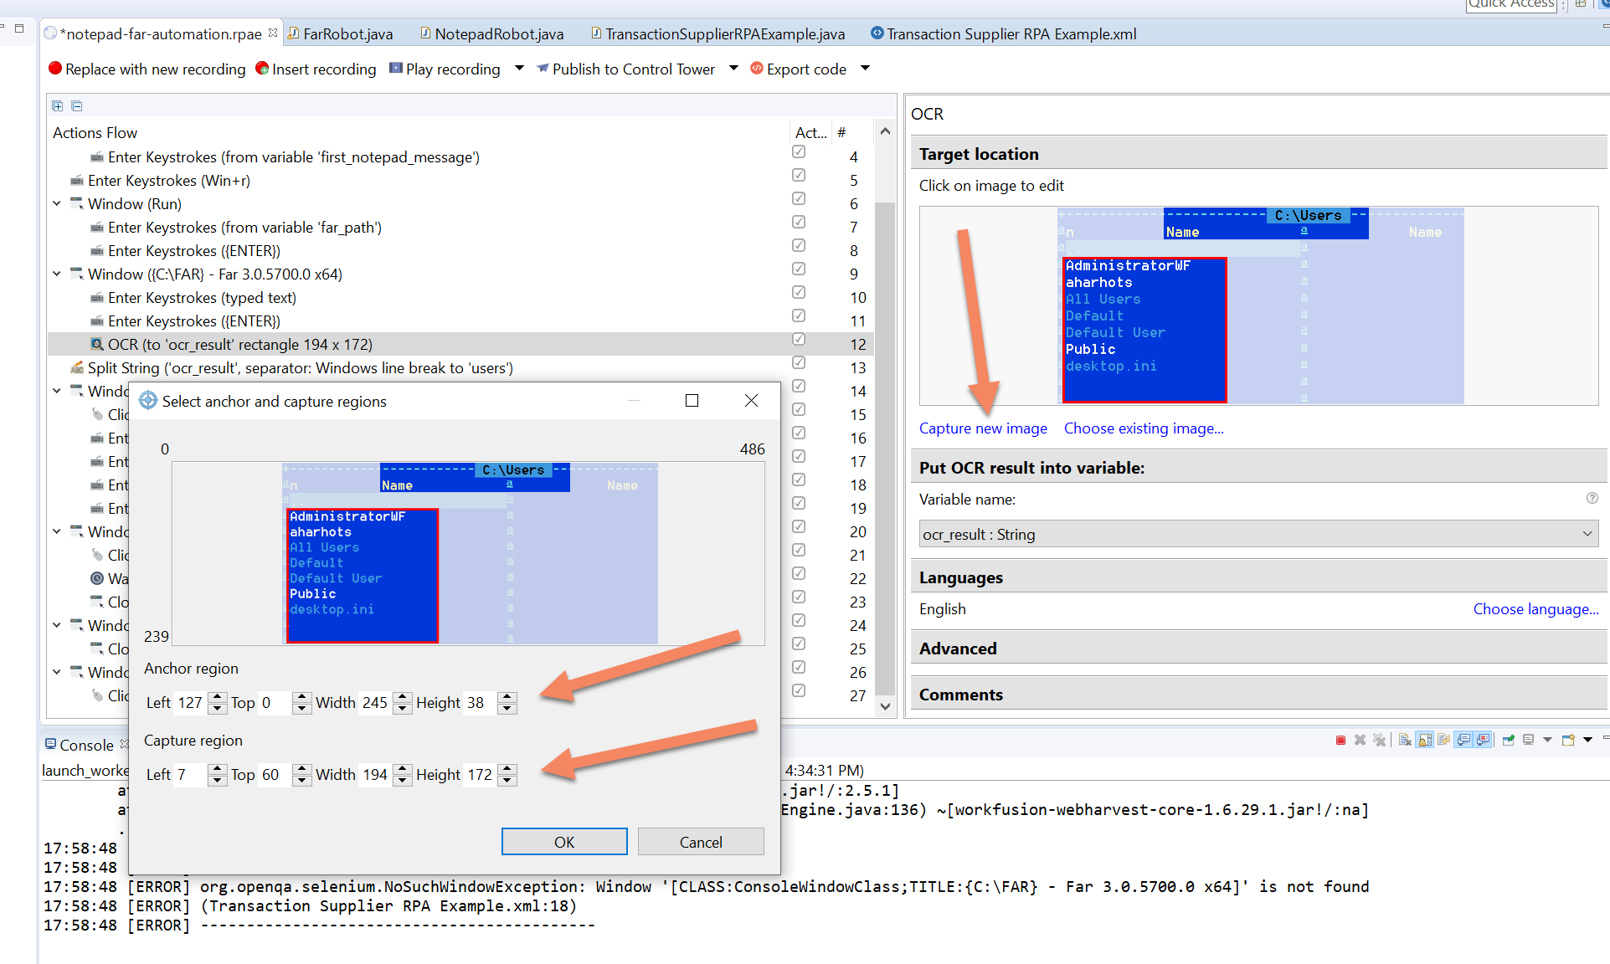Click the Display Selected Console icon
1610x964 pixels.
coord(1529,740)
